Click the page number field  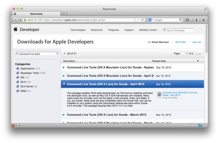click(x=184, y=53)
